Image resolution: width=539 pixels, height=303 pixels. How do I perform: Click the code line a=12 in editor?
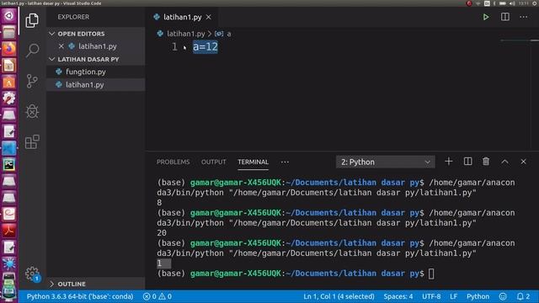tap(205, 47)
